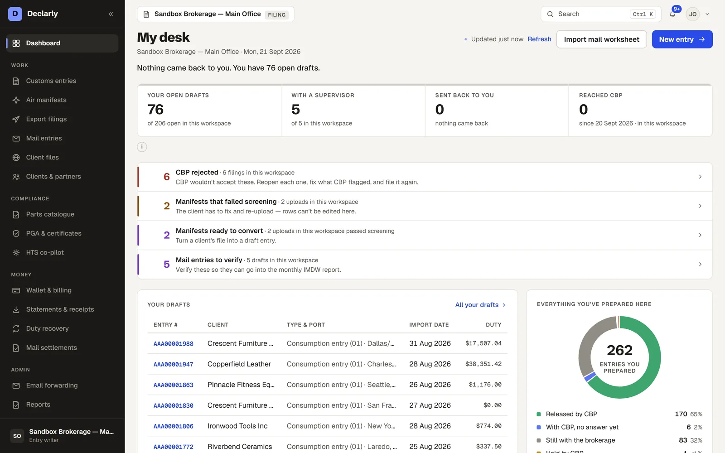
Task: Click the SO workspace avatar in sidebar
Action: [17, 436]
